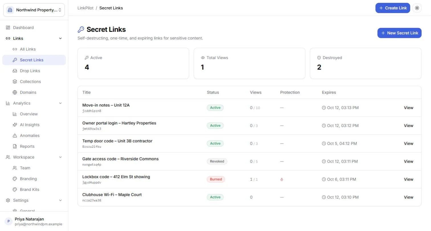
Task: Click the Collections stack icon
Action: [15, 82]
